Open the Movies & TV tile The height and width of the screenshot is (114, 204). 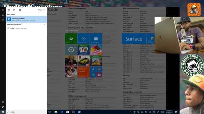click(96, 39)
